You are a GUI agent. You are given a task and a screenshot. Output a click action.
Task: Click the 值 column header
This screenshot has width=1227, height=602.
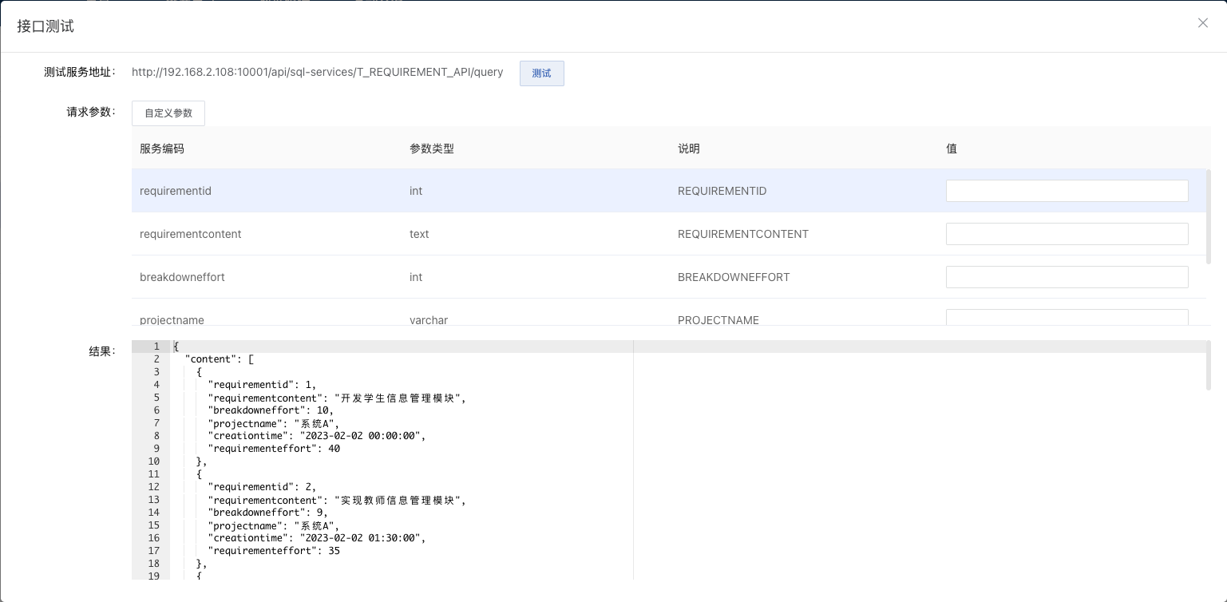click(951, 149)
